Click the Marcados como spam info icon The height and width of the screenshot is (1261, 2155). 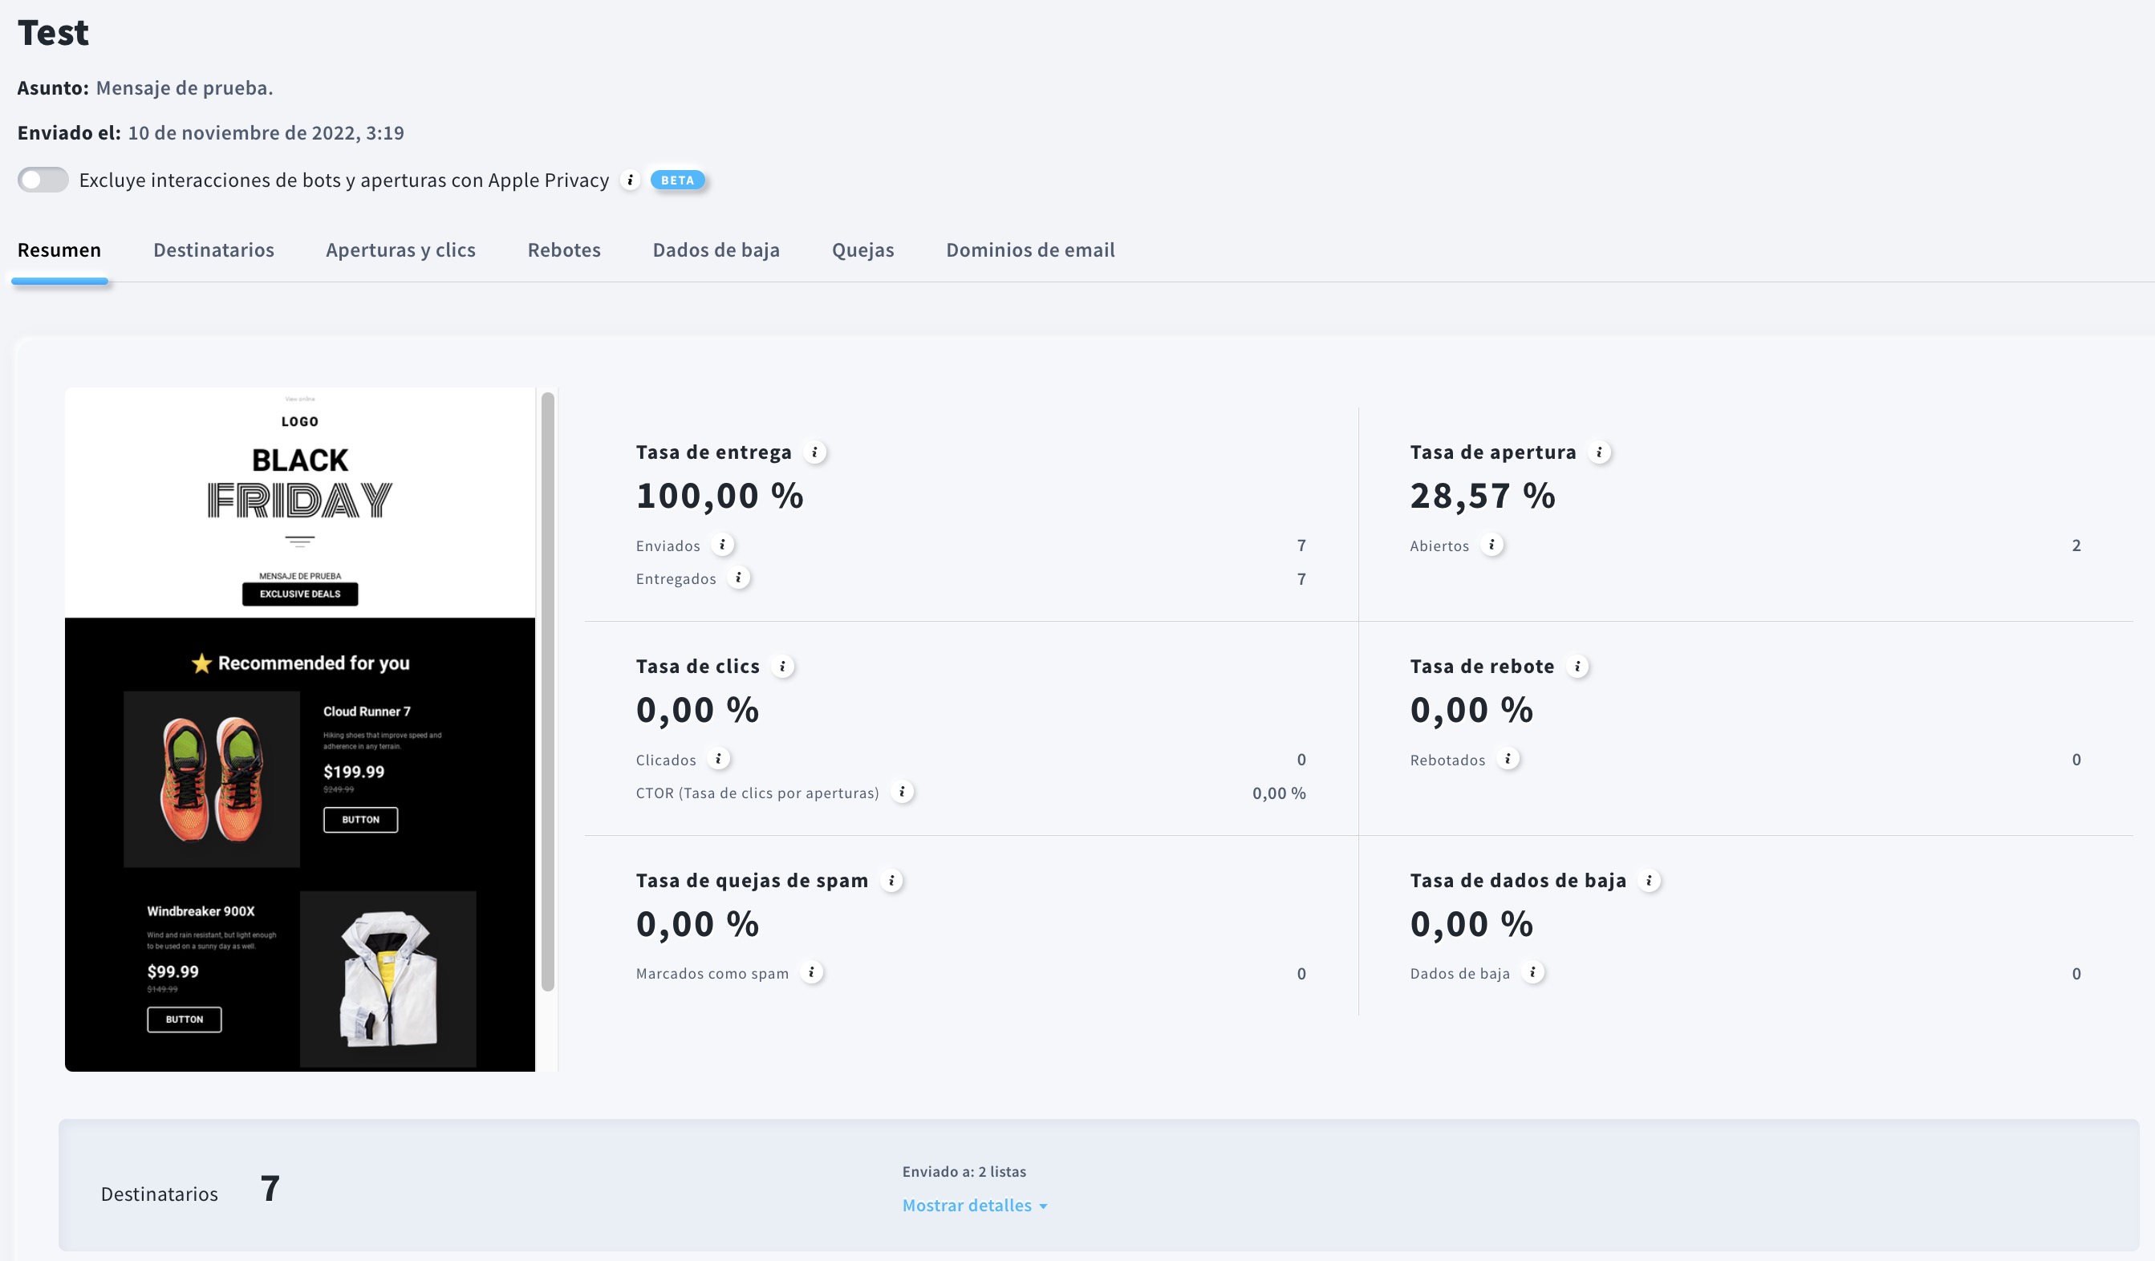coord(810,971)
